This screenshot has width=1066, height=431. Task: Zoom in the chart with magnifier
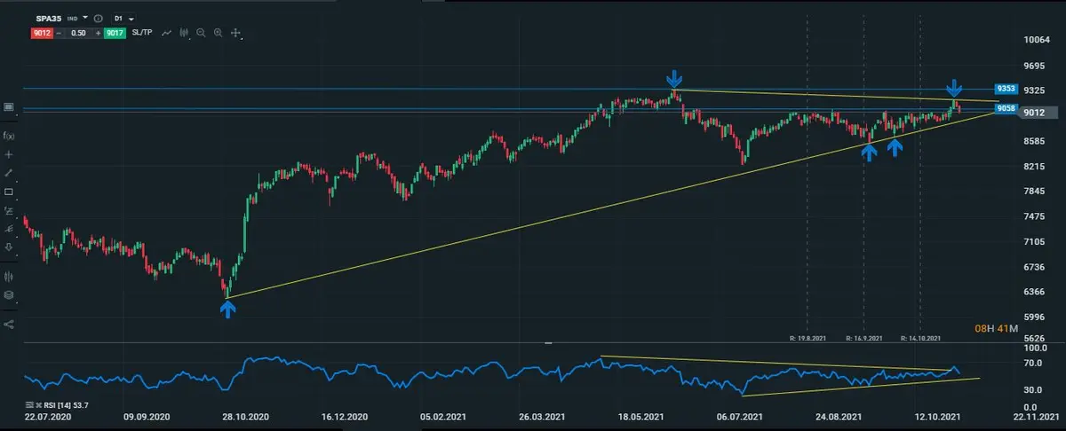pos(219,33)
